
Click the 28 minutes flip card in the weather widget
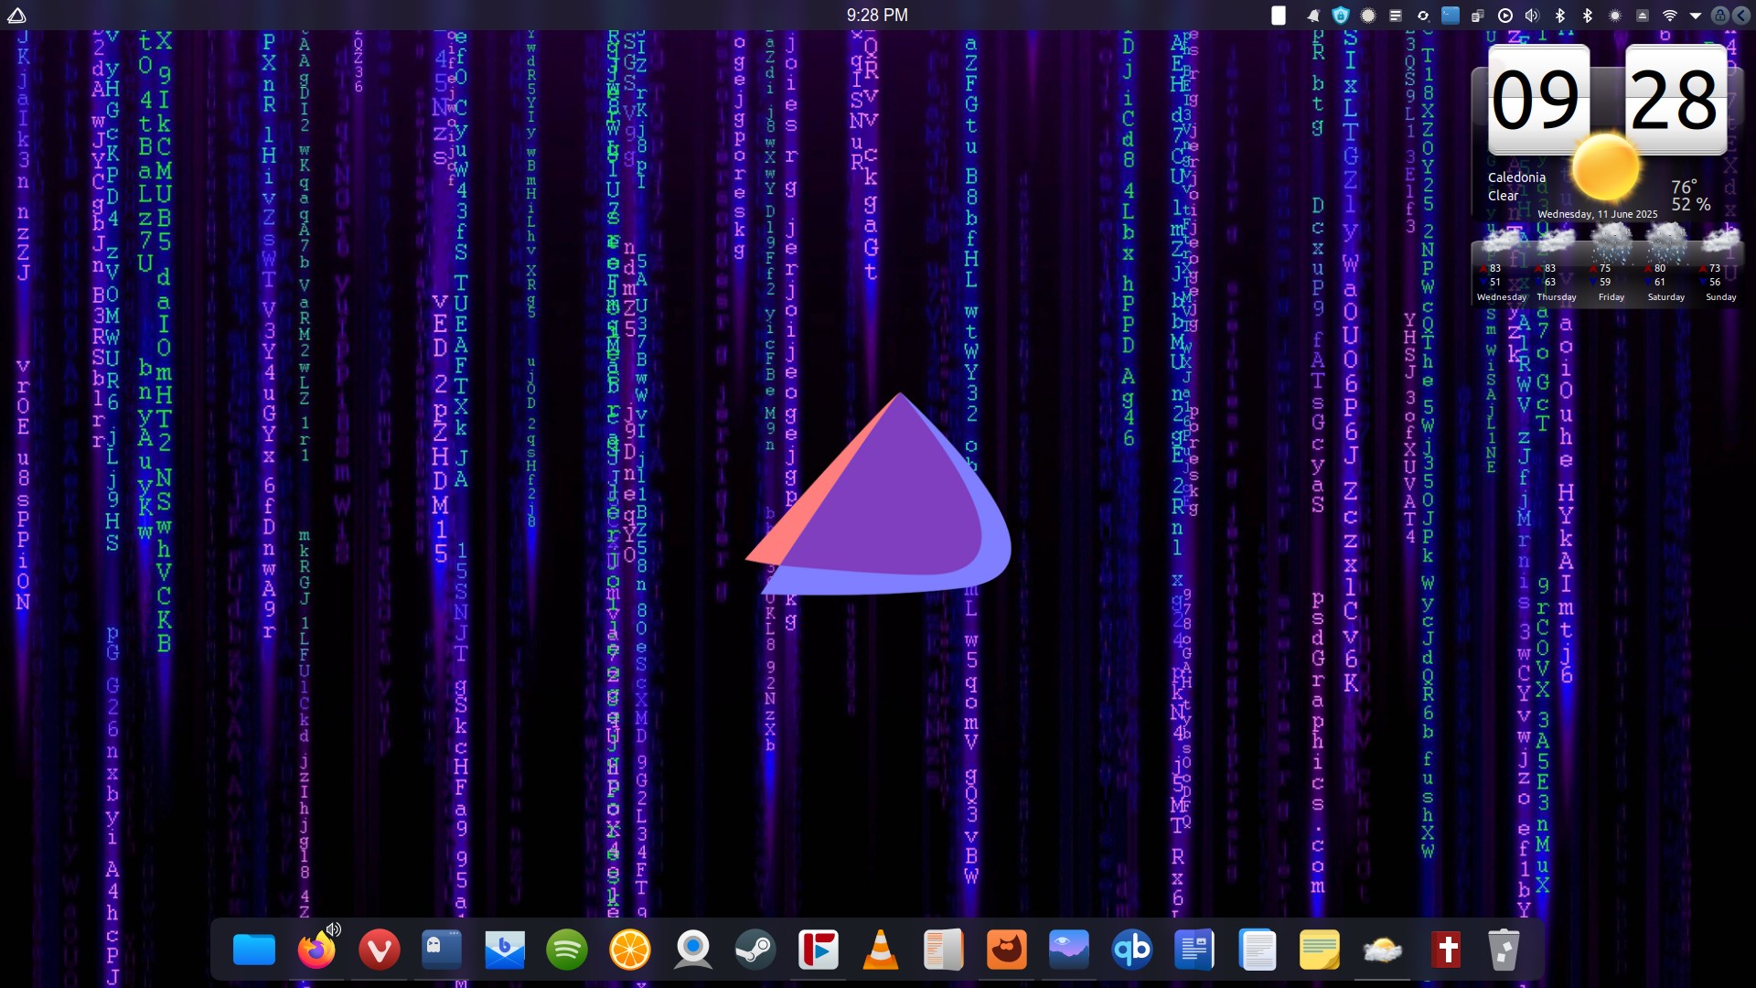1676,100
